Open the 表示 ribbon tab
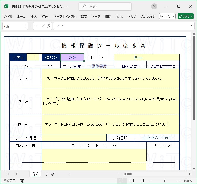197x184 pixels. 119,16
